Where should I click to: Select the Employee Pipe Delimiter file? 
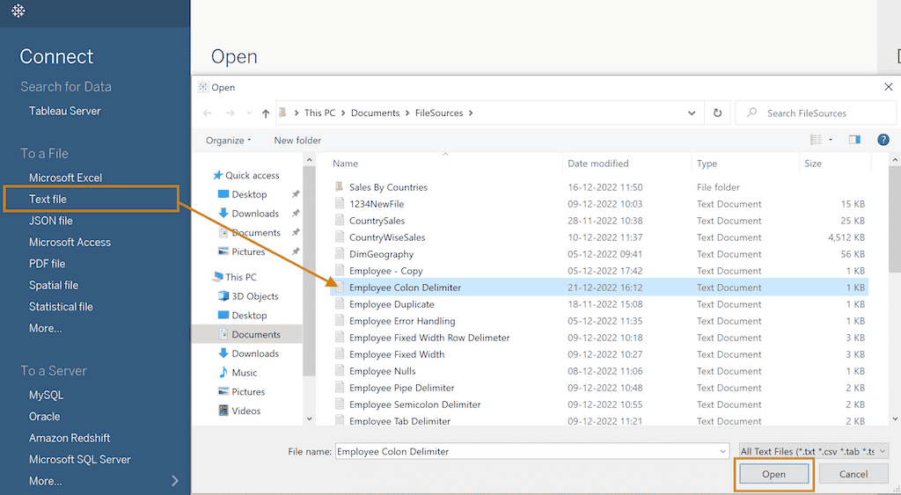pos(401,388)
